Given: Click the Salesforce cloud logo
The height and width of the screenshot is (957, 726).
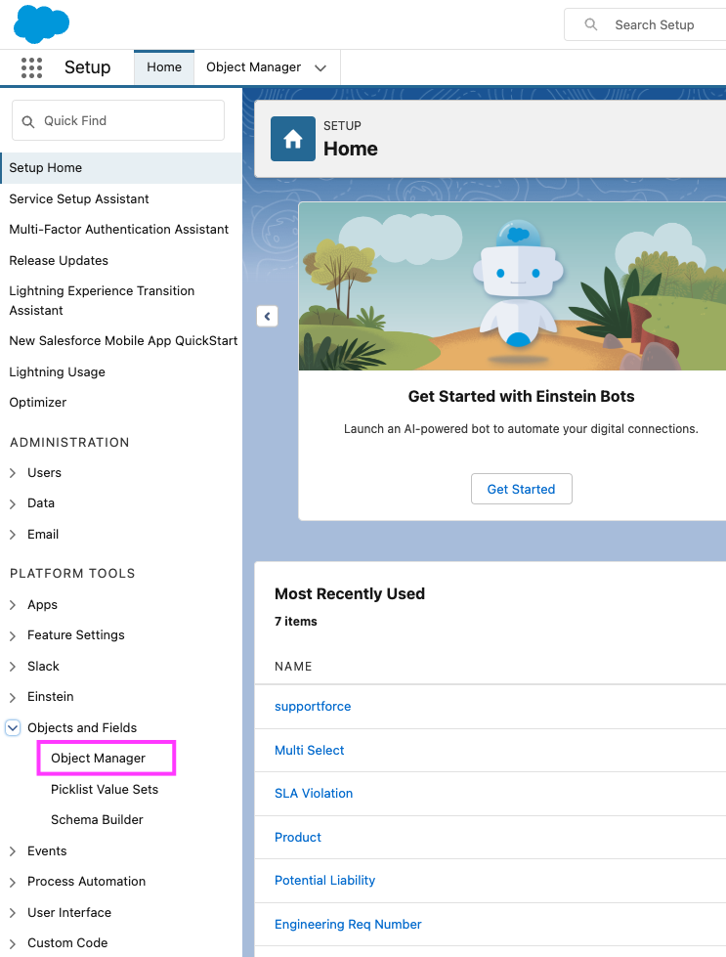Looking at the screenshot, I should [x=41, y=23].
